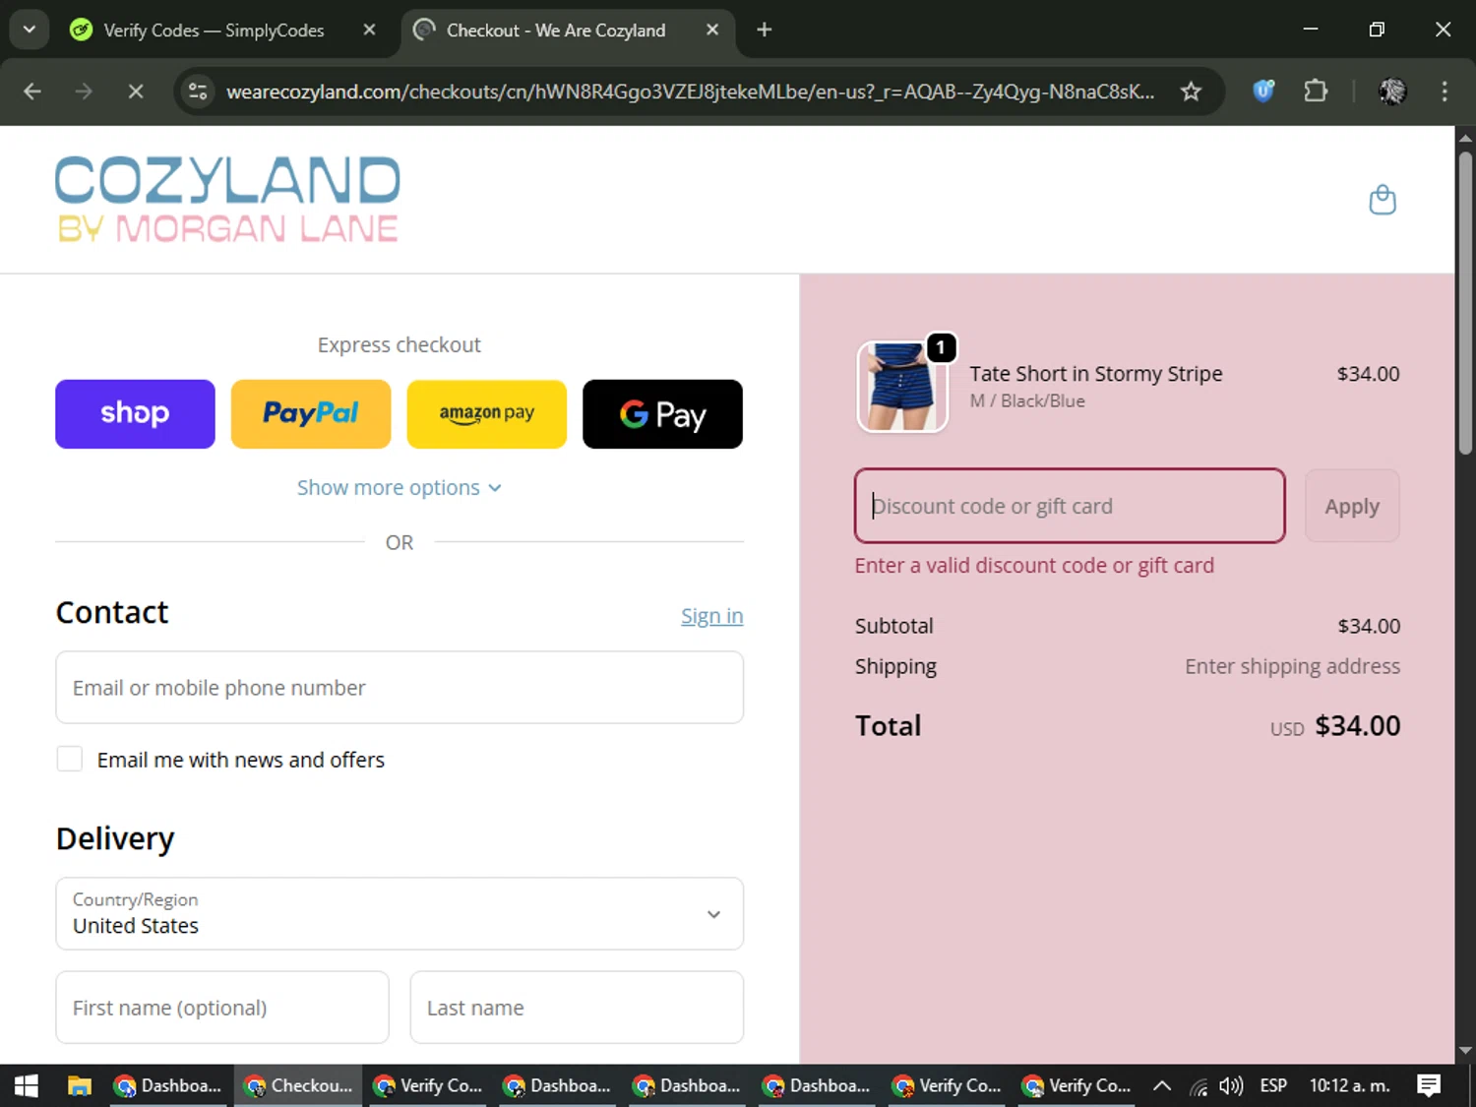The image size is (1476, 1107).
Task: Focus the Last name field
Action: 577,1008
